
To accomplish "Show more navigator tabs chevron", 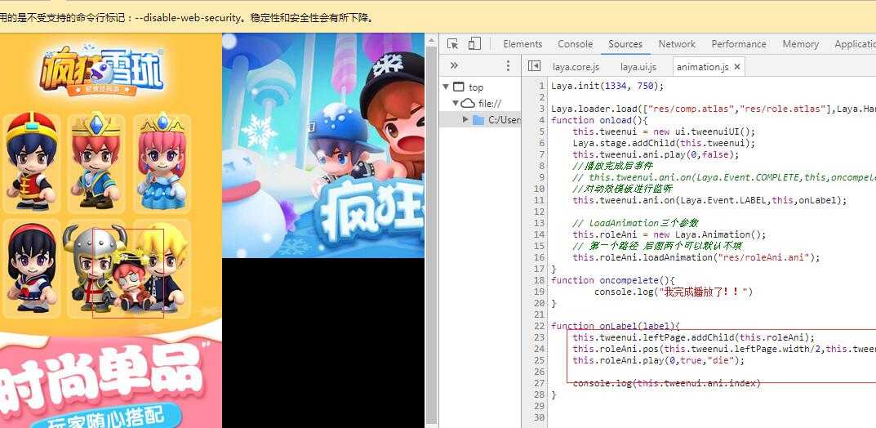I will [x=454, y=66].
